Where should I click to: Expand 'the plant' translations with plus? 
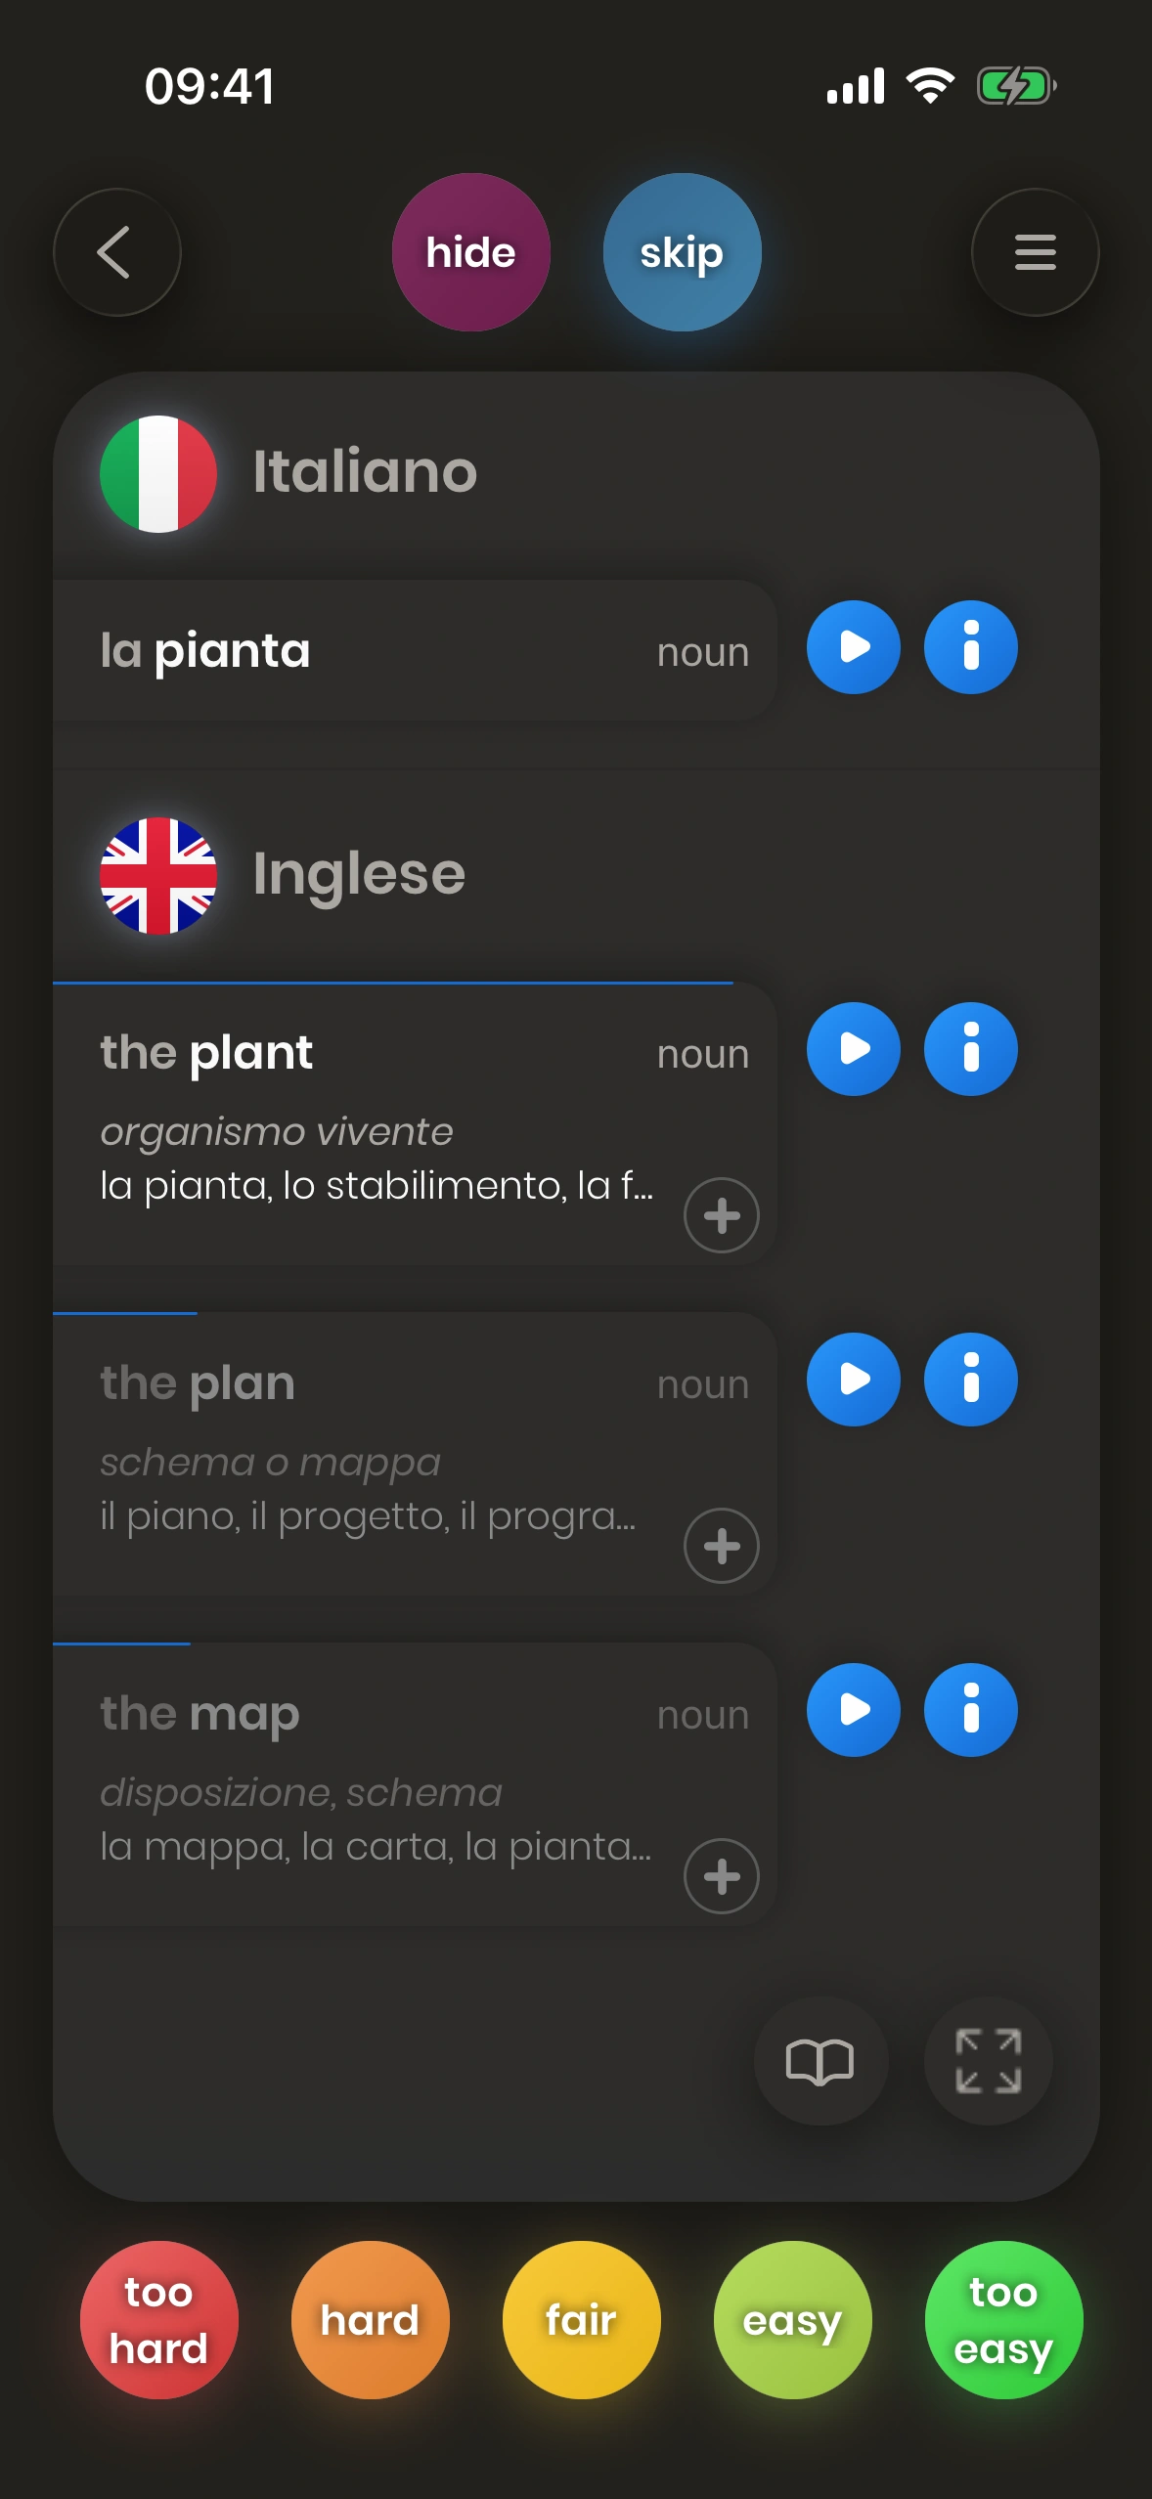(x=722, y=1215)
